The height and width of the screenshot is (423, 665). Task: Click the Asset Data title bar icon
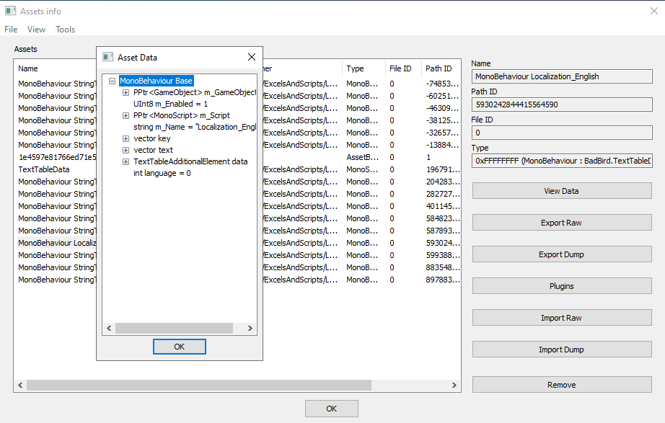click(x=107, y=56)
